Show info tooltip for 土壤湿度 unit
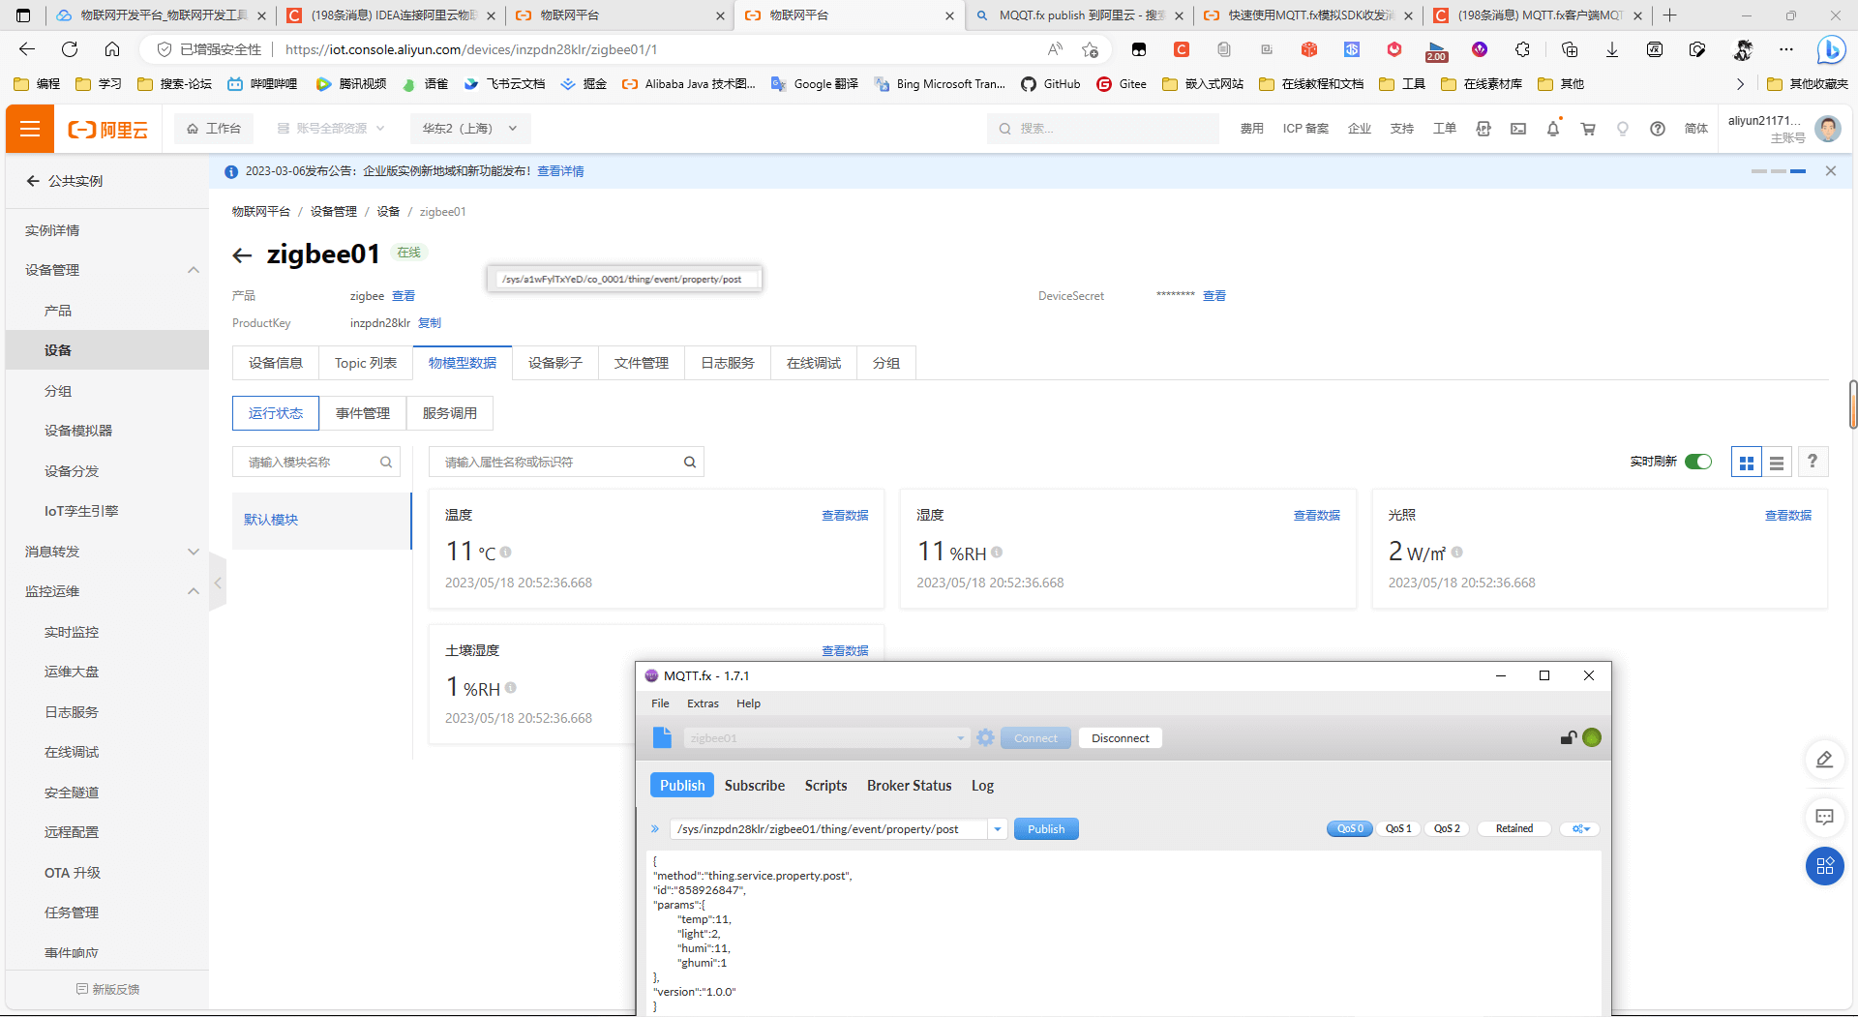1858x1017 pixels. (x=510, y=688)
